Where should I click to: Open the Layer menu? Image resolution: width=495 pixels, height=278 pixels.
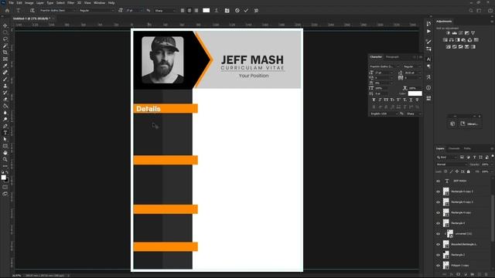coord(40,3)
